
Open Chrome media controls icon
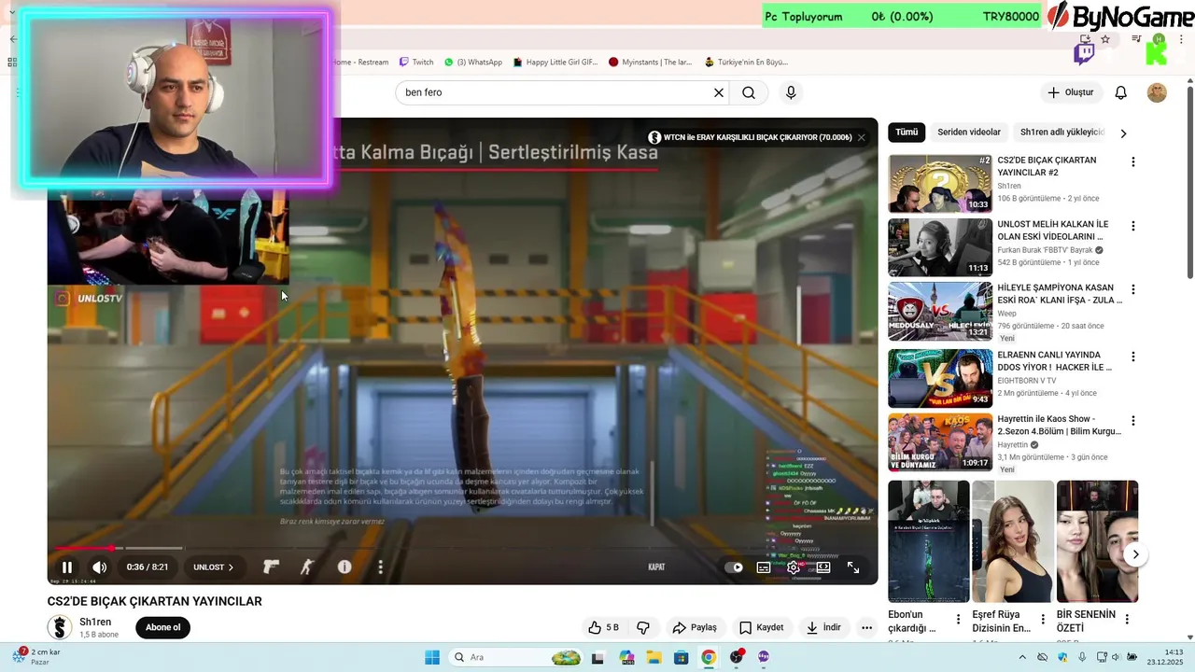coord(1136,39)
